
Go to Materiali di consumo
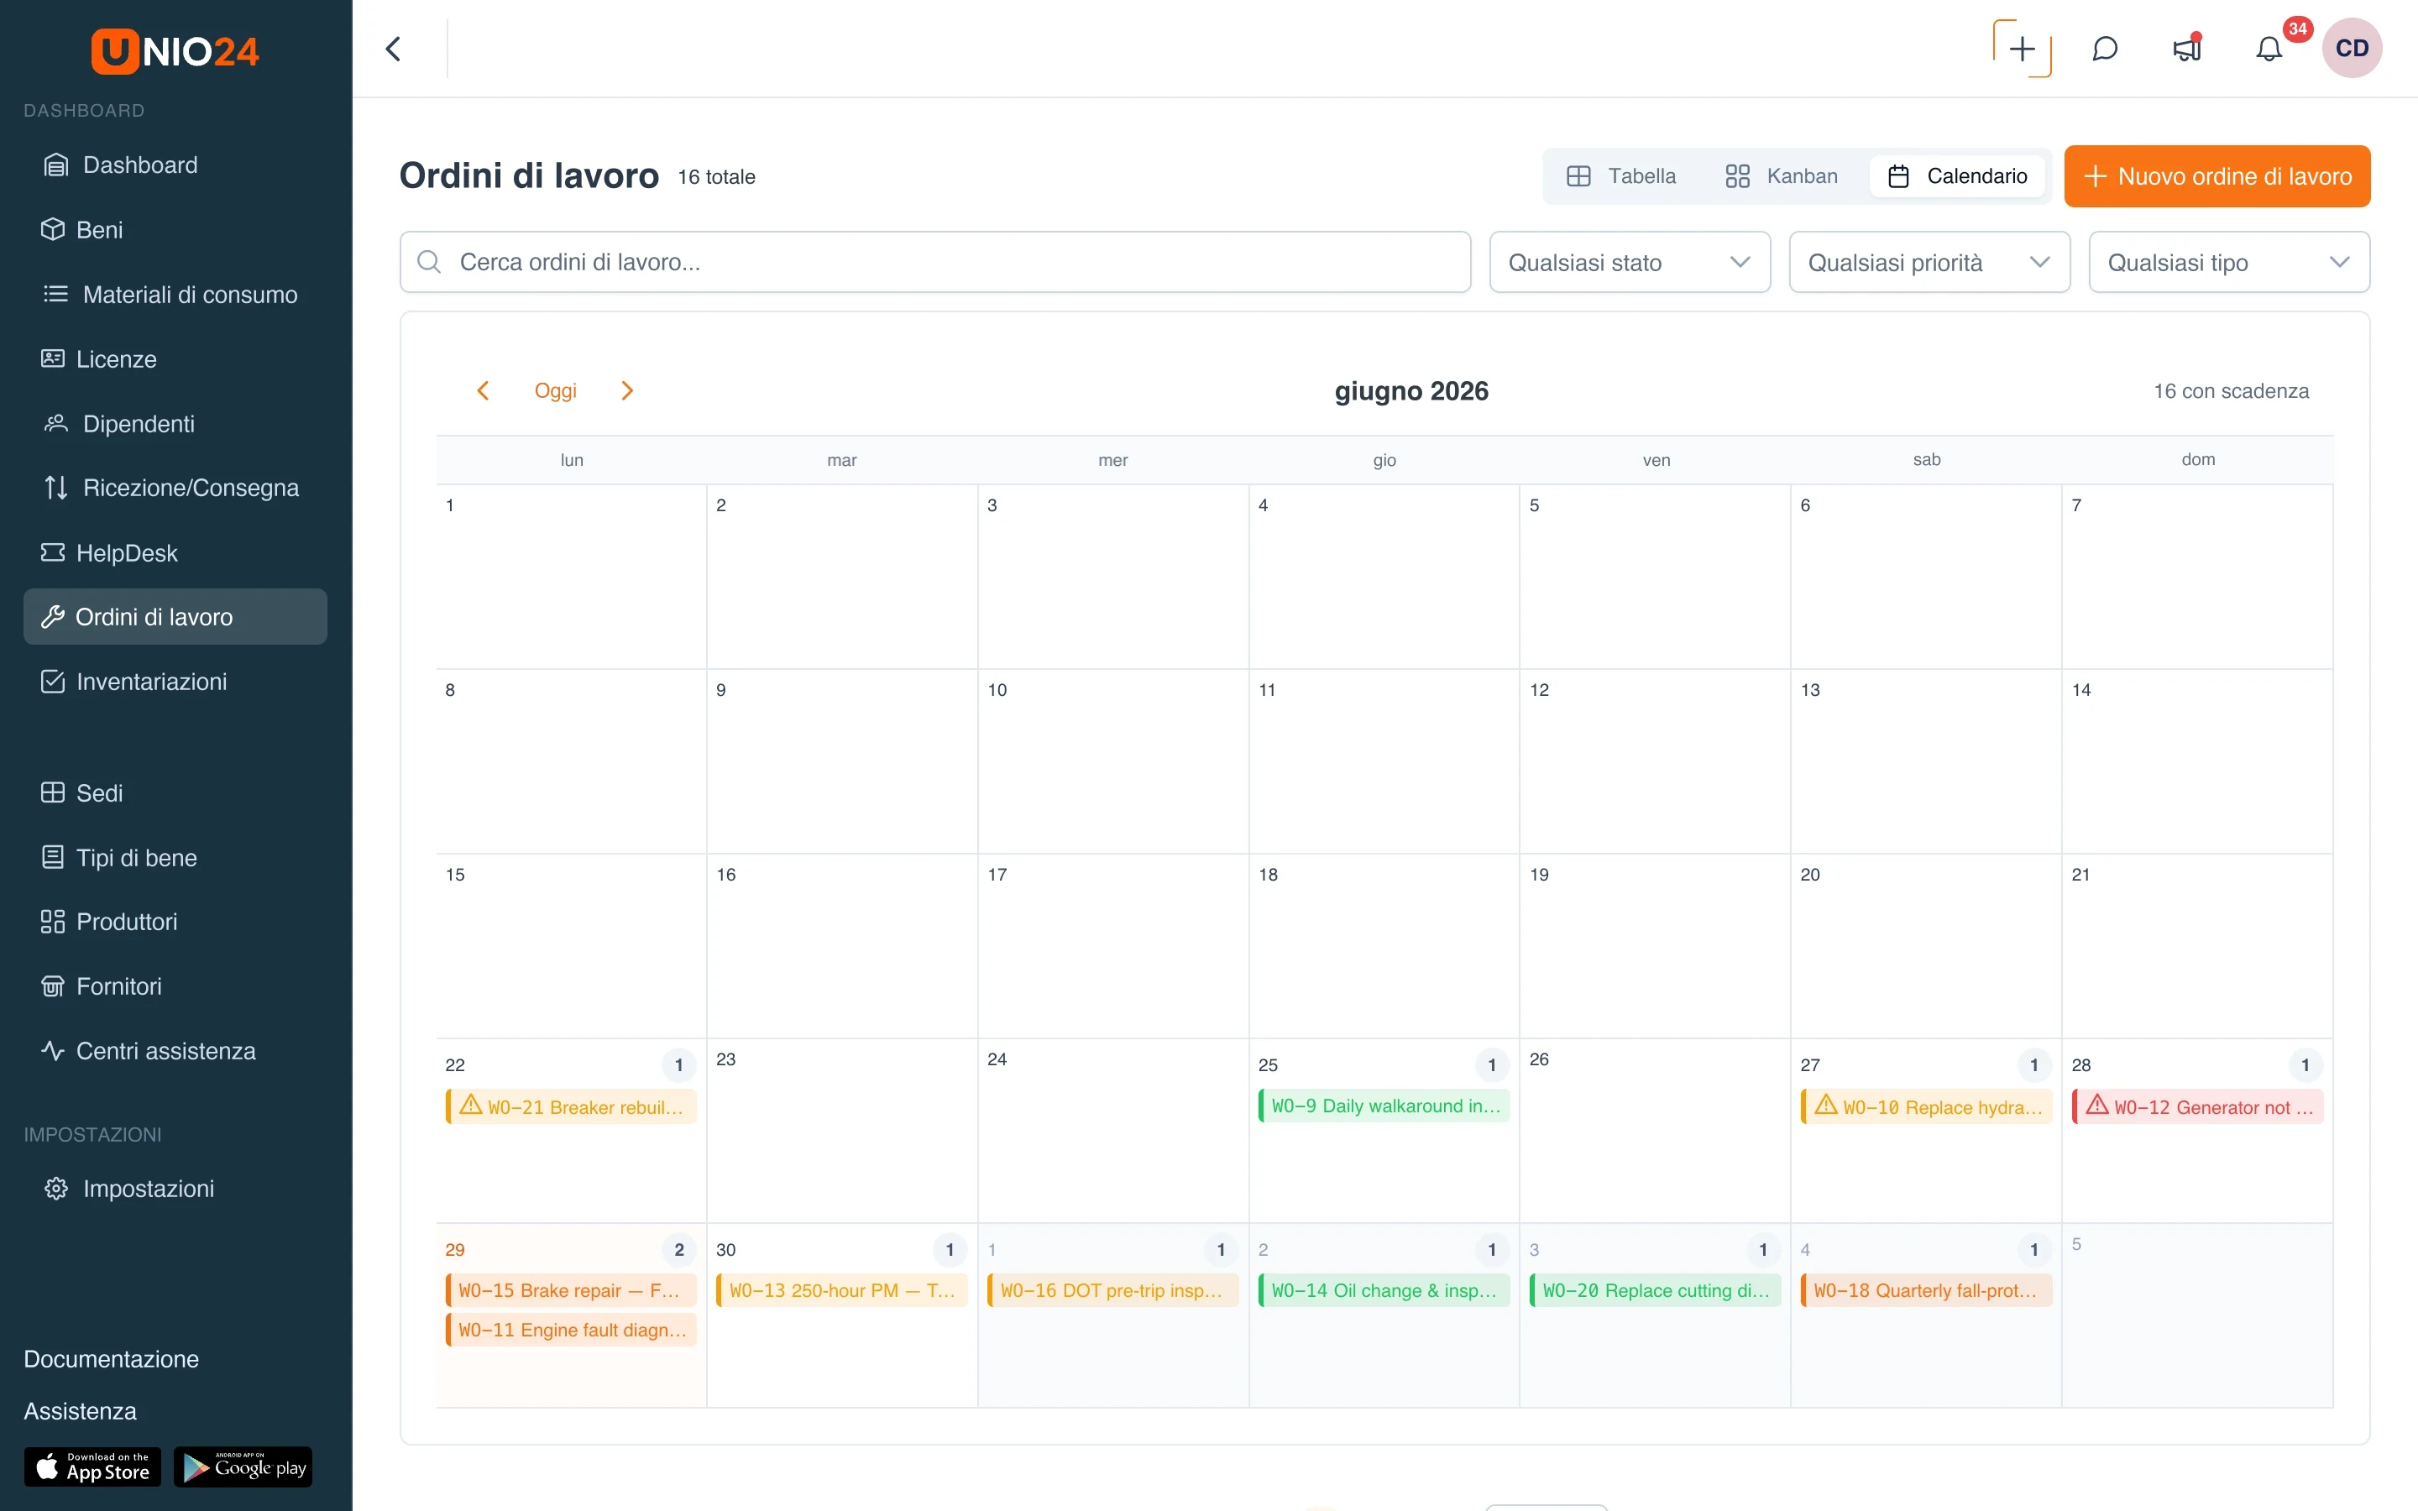(x=175, y=294)
